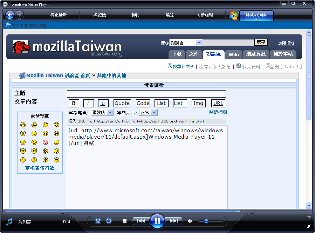Open the 文件 site tab
This screenshot has height=233, width=315.
pos(194,54)
